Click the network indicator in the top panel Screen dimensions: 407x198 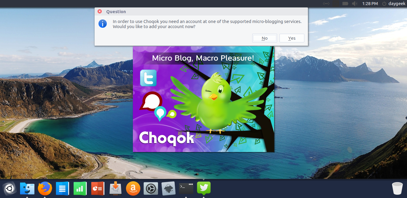[326, 4]
